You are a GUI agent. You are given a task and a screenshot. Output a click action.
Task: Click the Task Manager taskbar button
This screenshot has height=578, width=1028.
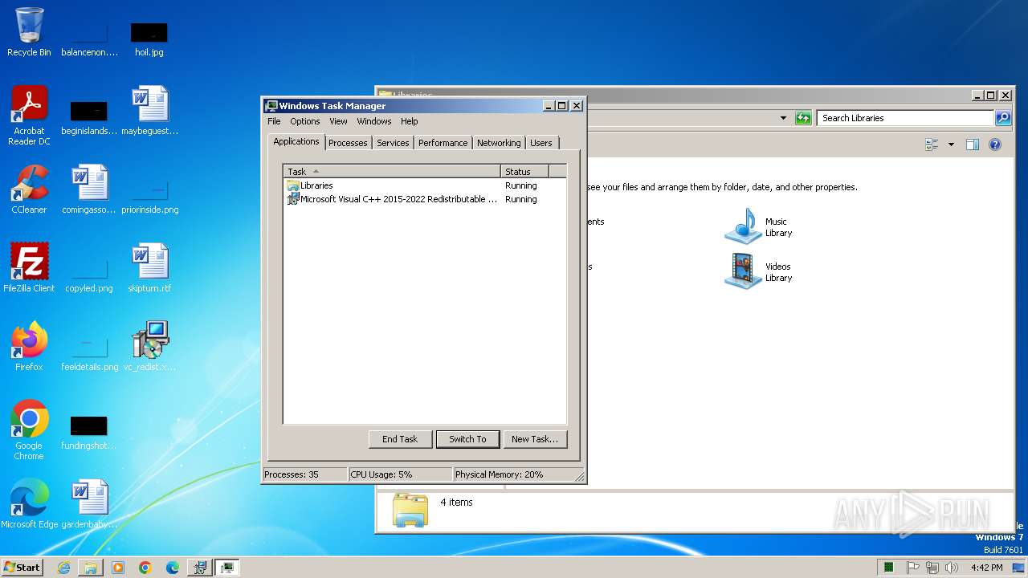tap(227, 568)
